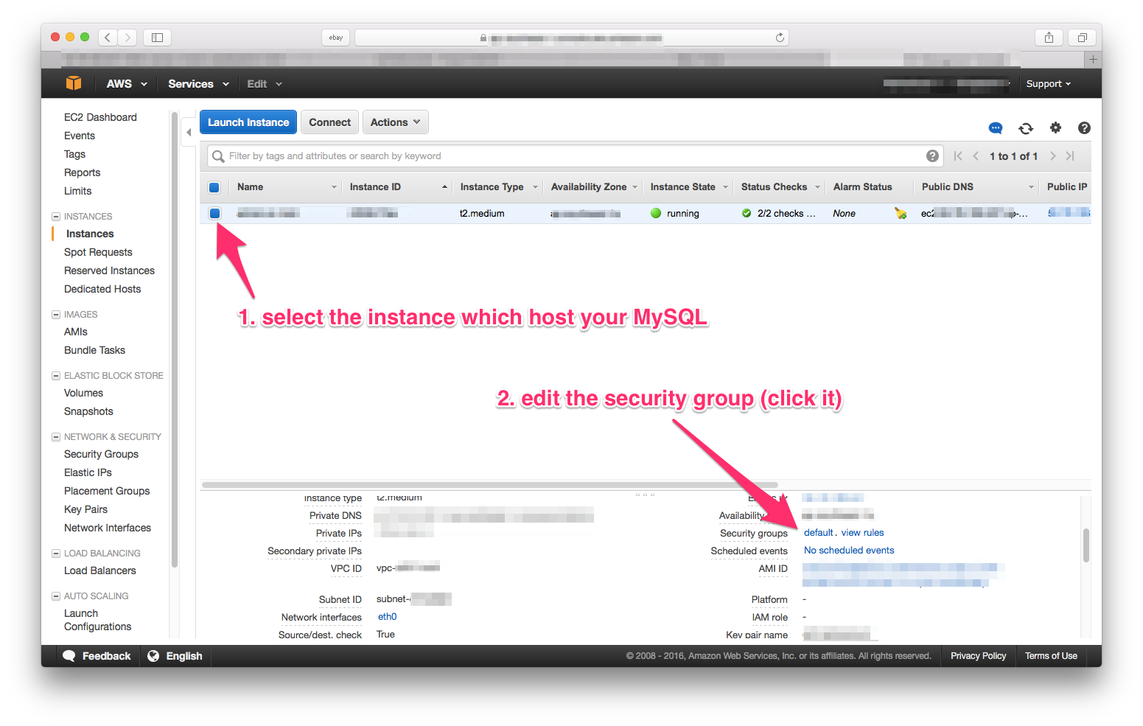This screenshot has width=1143, height=726.
Task: Click the Safari address bar
Action: pyautogui.click(x=572, y=38)
